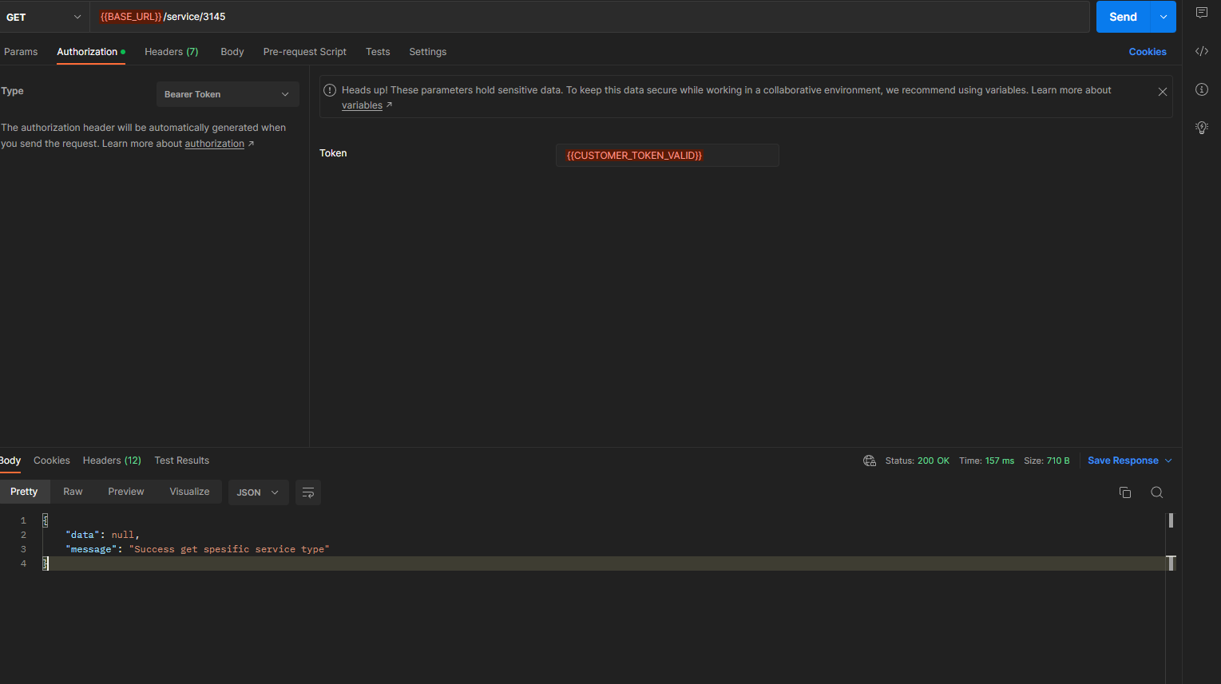Switch to Raw response view

pos(72,492)
